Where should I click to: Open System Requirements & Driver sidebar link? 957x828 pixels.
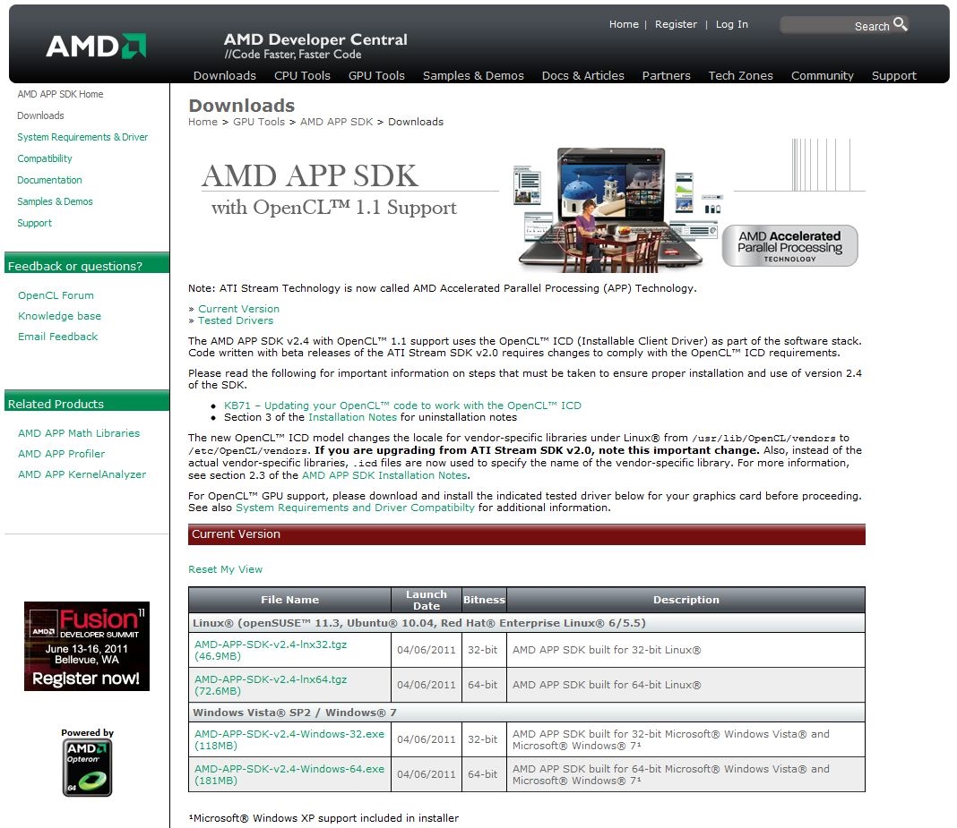(82, 137)
